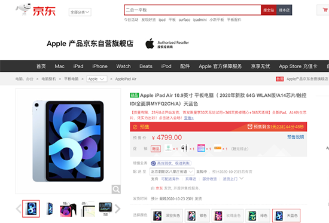This screenshot has width=329, height=223.
Task: Click the magnifier zoom icon on product image
Action: coord(116,190)
